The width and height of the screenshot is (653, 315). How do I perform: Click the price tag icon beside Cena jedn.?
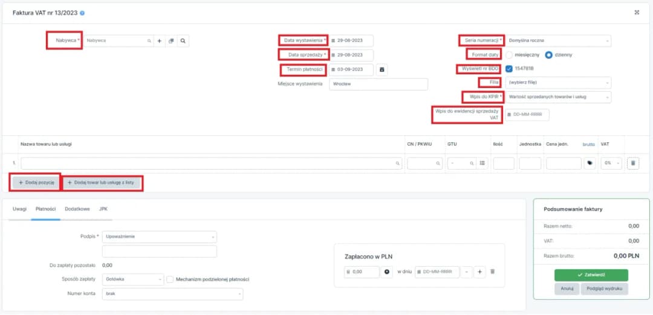pos(590,163)
